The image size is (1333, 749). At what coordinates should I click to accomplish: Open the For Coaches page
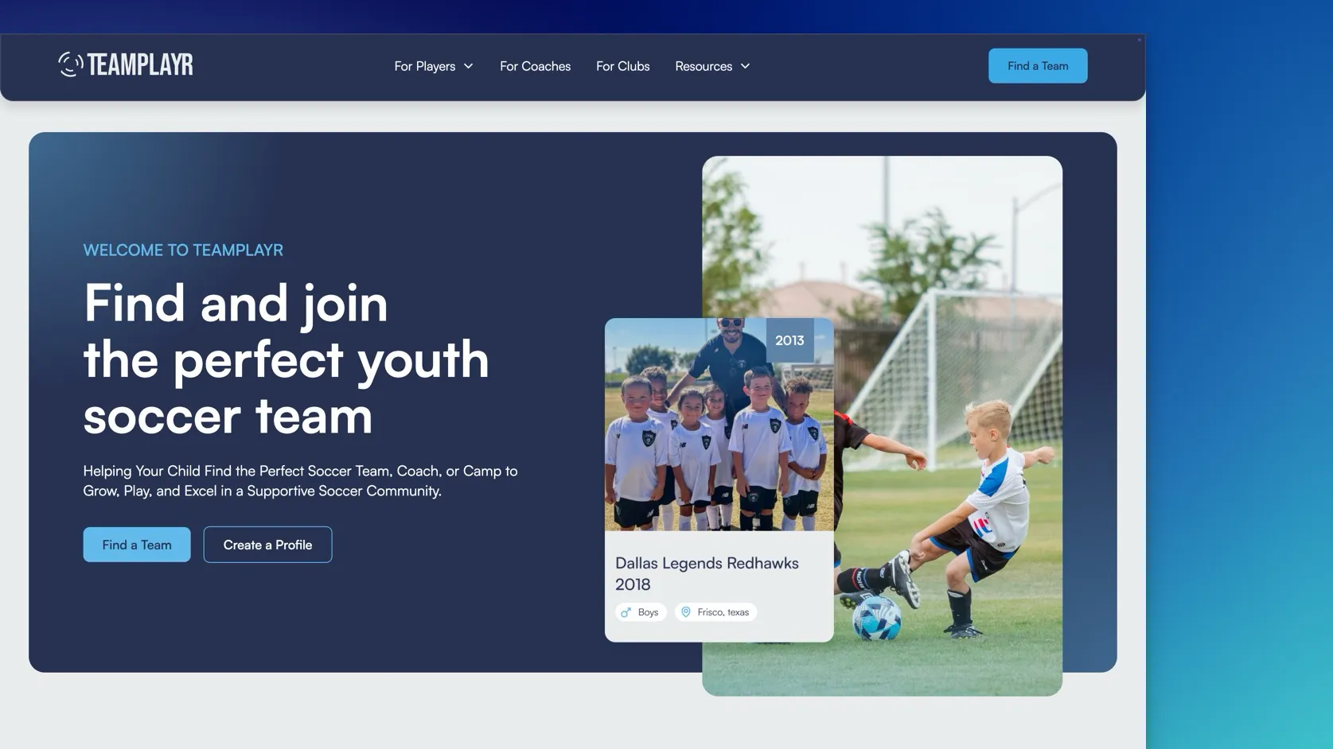535,66
